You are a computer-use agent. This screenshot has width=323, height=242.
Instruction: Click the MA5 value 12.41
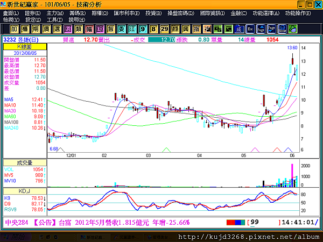pyautogui.click(x=37, y=99)
